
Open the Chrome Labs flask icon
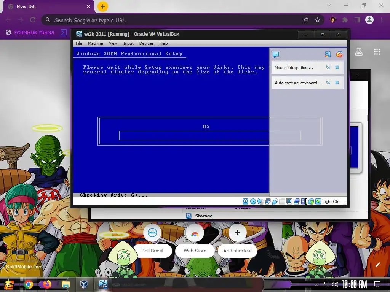coord(359,52)
